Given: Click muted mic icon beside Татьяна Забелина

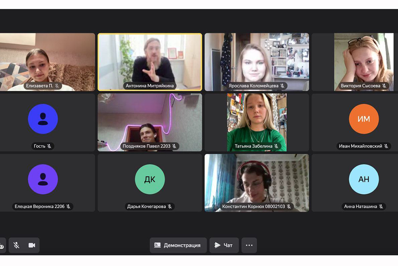Looking at the screenshot, I should 276,146.
